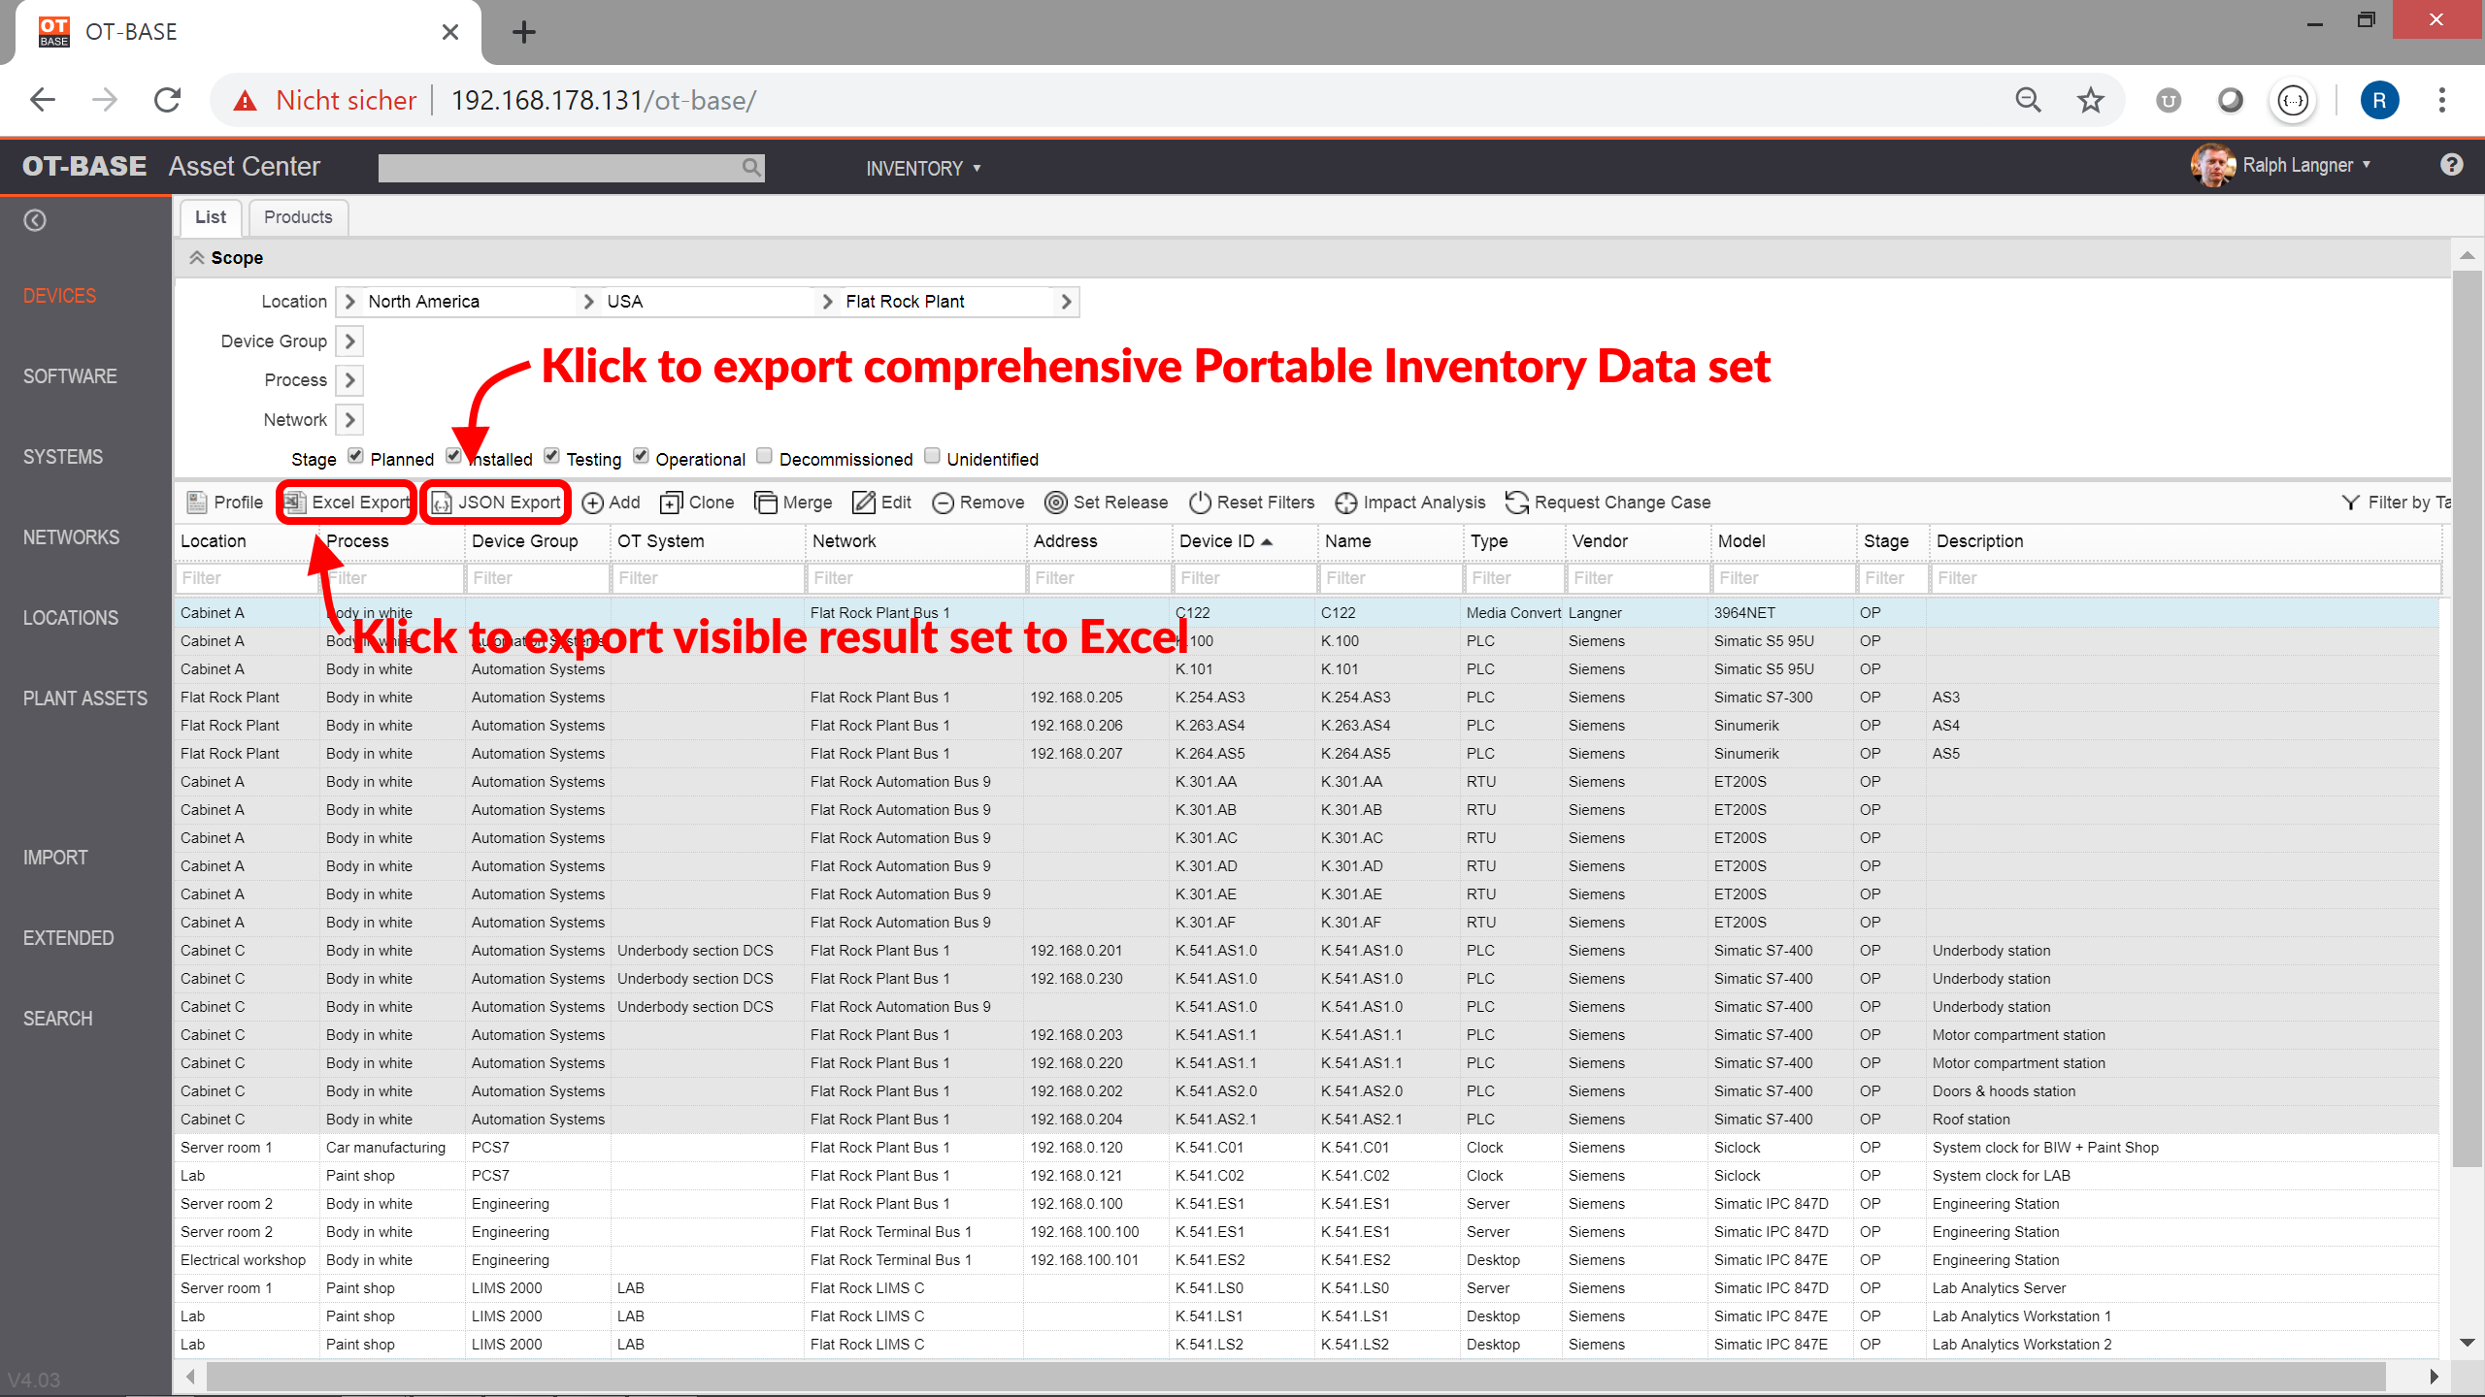Click the browser profile avatar R
This screenshot has width=2485, height=1397.
[2379, 100]
